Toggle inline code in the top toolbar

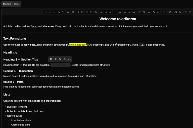point(63,12)
